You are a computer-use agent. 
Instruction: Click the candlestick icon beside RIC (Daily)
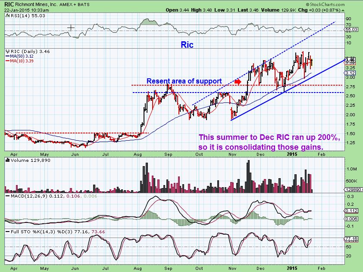click(x=7, y=52)
